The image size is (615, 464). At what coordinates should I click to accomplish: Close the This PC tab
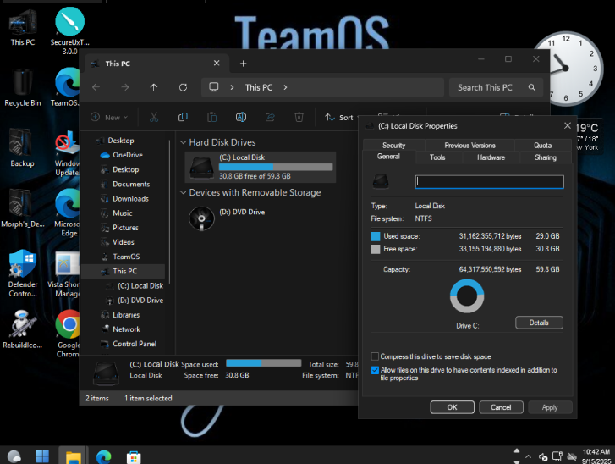pyautogui.click(x=217, y=64)
